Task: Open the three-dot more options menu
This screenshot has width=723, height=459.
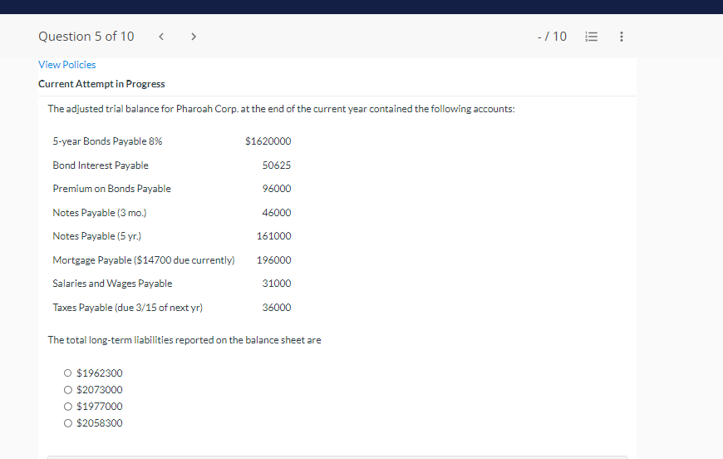Action: [622, 37]
